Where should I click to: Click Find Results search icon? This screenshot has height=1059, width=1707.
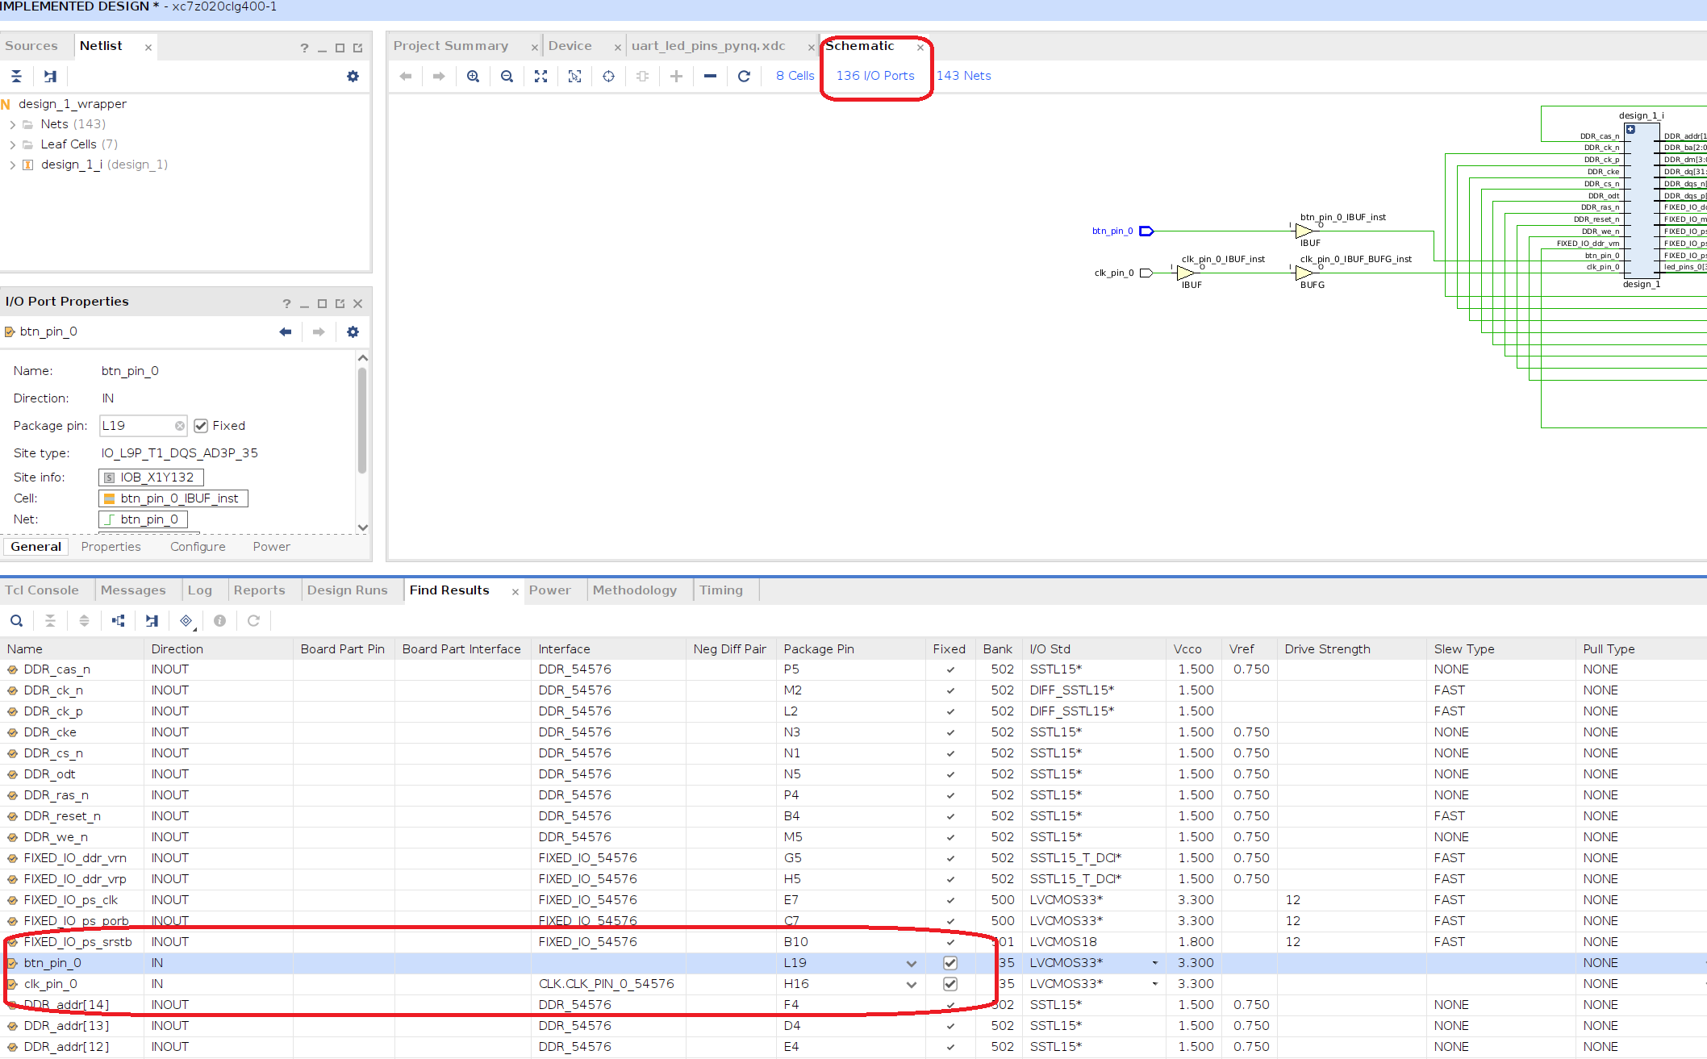point(16,620)
